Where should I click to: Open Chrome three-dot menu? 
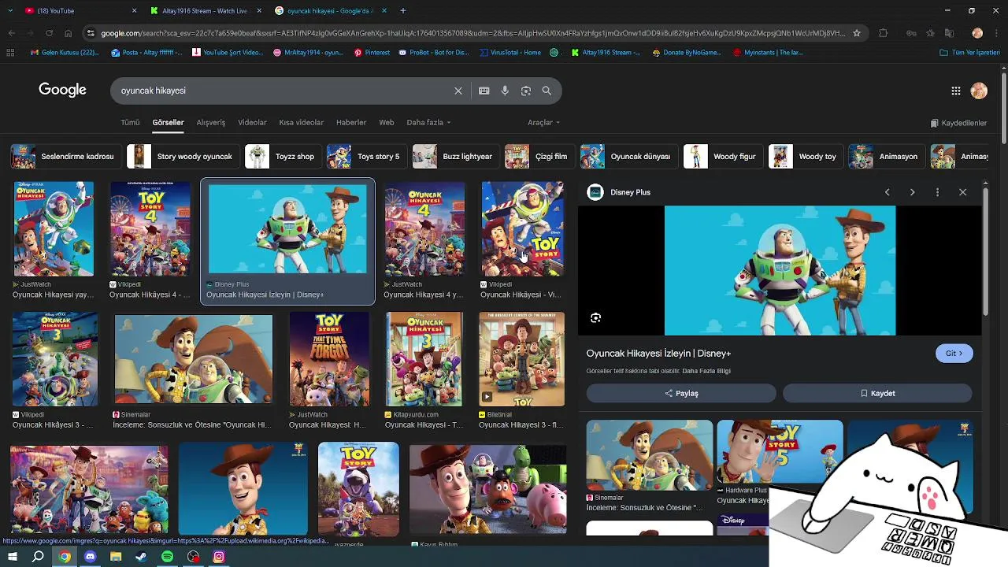995,33
